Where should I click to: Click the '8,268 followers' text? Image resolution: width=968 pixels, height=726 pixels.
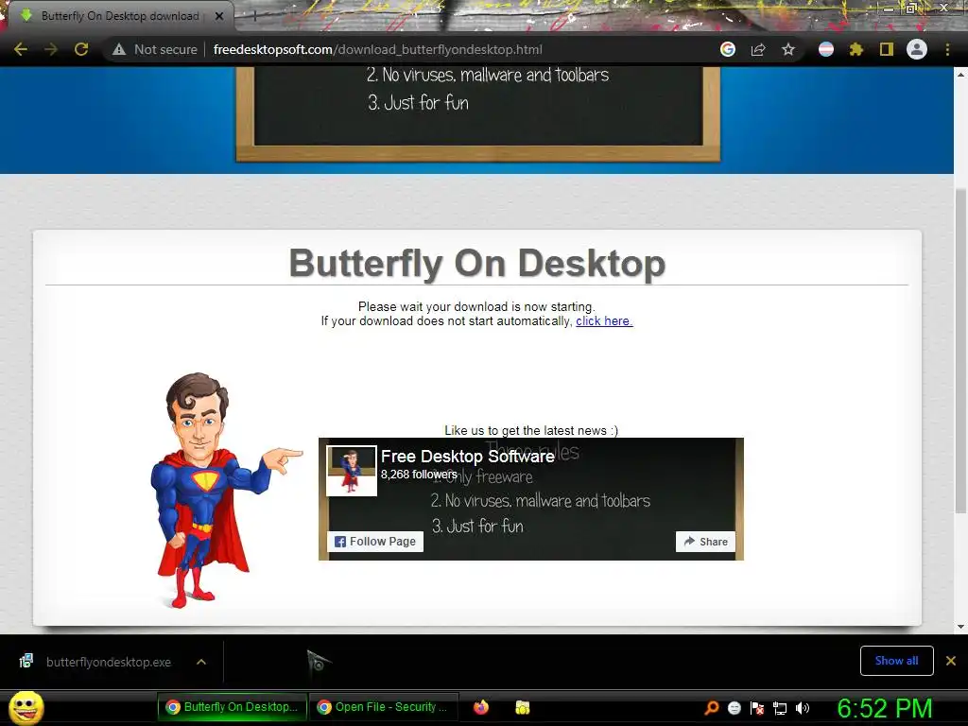point(419,475)
